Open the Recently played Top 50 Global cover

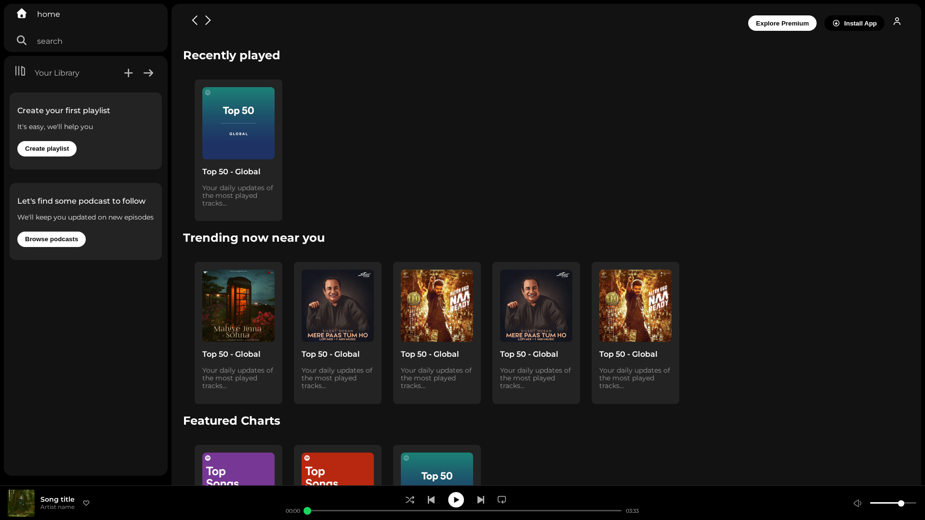pos(238,123)
